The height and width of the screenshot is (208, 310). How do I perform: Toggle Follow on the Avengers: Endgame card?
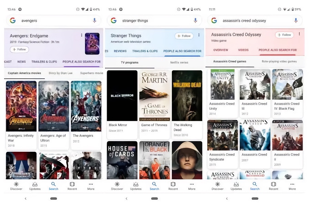pos(19,49)
